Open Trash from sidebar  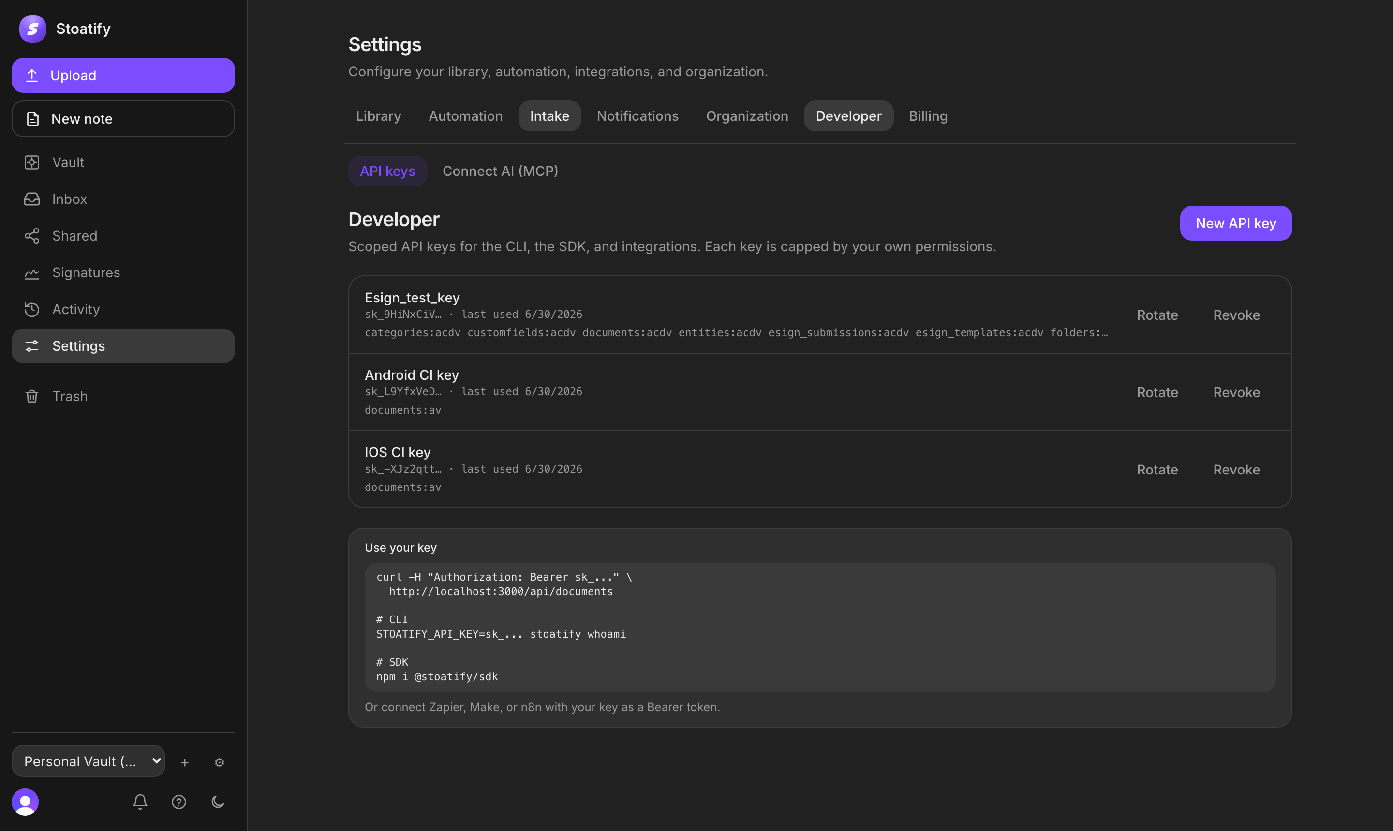click(x=123, y=397)
